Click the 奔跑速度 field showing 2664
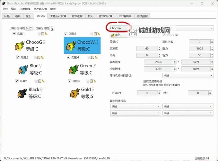Image resolution: width=218 pixels, height=161 pixels. tap(159, 62)
